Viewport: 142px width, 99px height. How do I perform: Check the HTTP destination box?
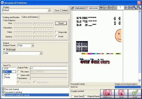click(x=3, y=75)
